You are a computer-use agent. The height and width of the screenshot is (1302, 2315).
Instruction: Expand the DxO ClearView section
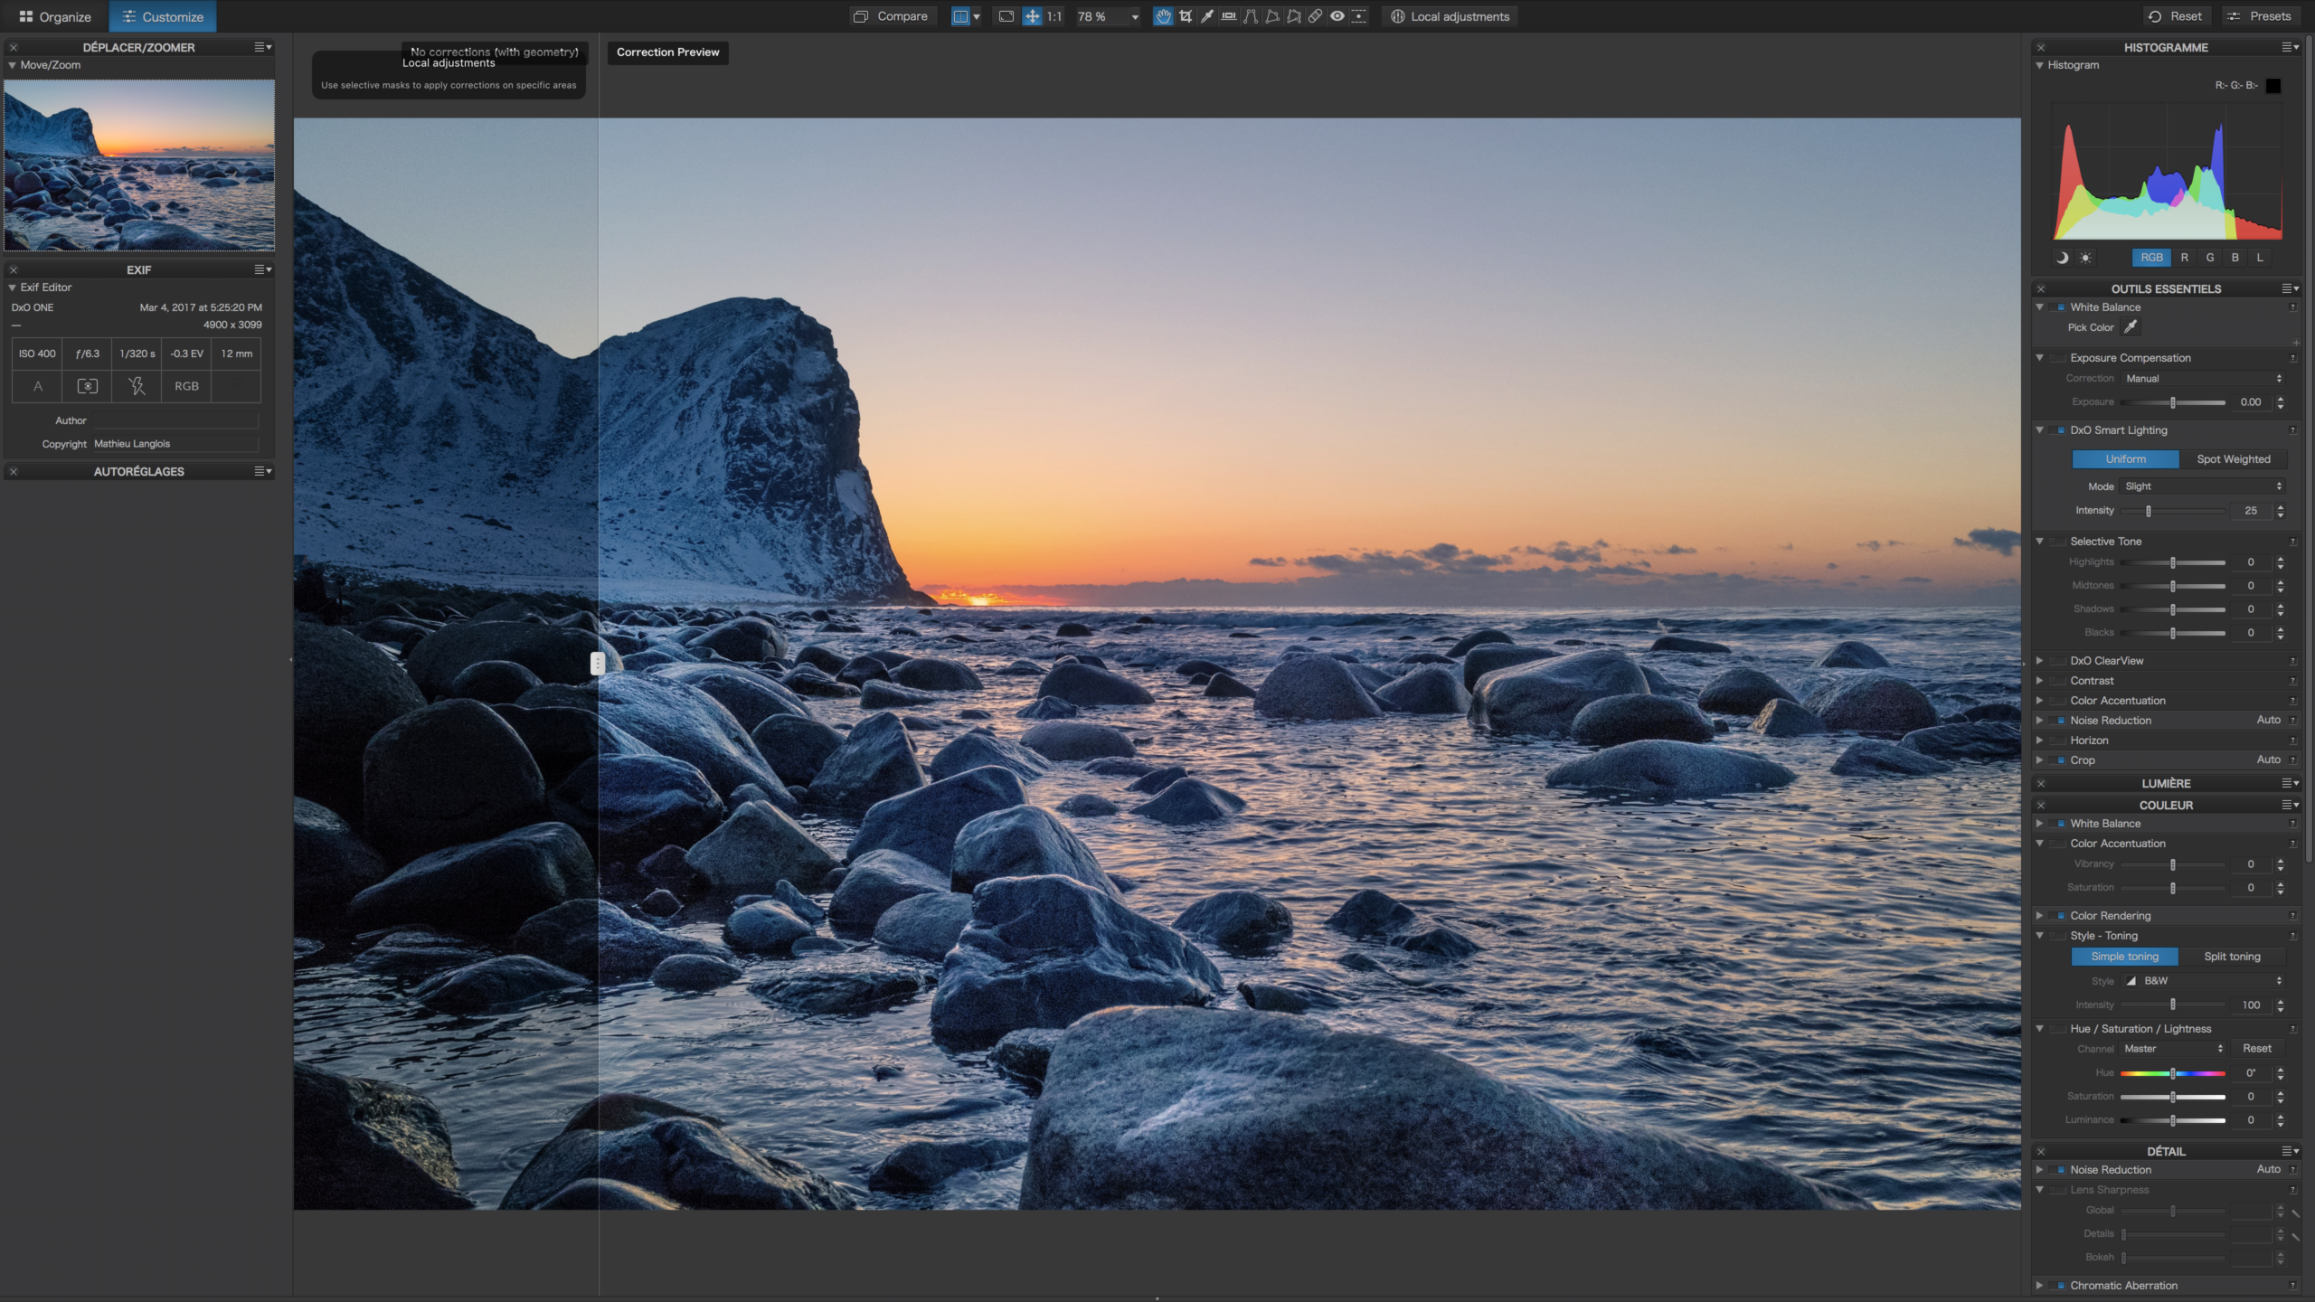click(2040, 661)
